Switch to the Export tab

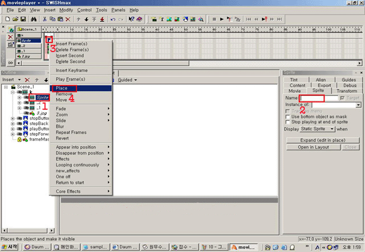tap(324, 85)
